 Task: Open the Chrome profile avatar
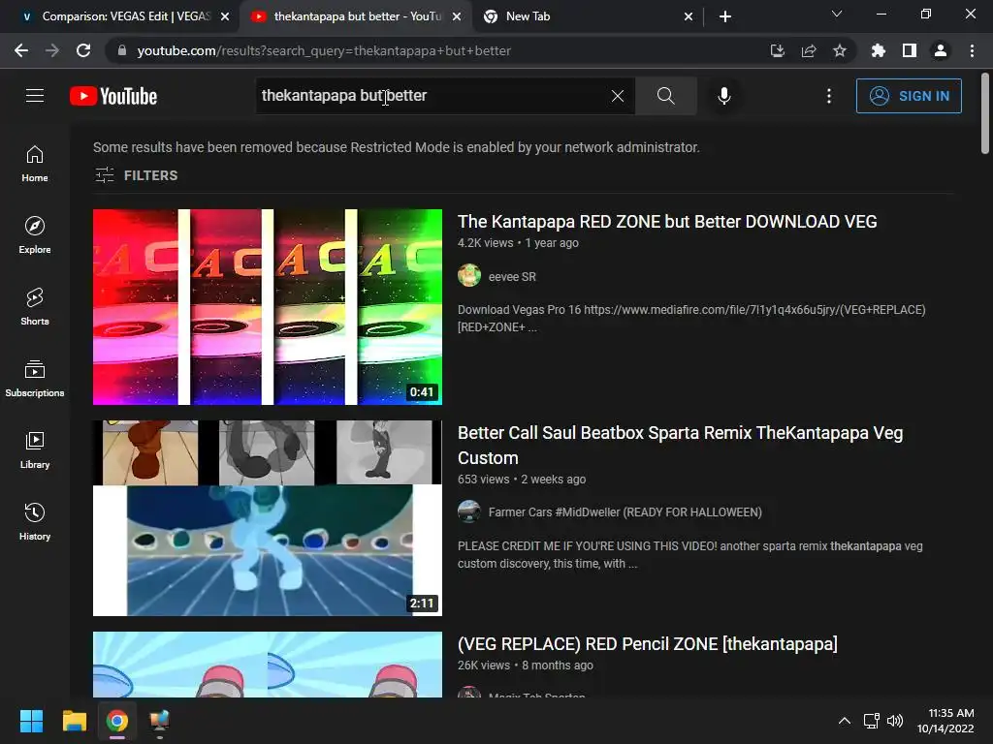pos(941,50)
